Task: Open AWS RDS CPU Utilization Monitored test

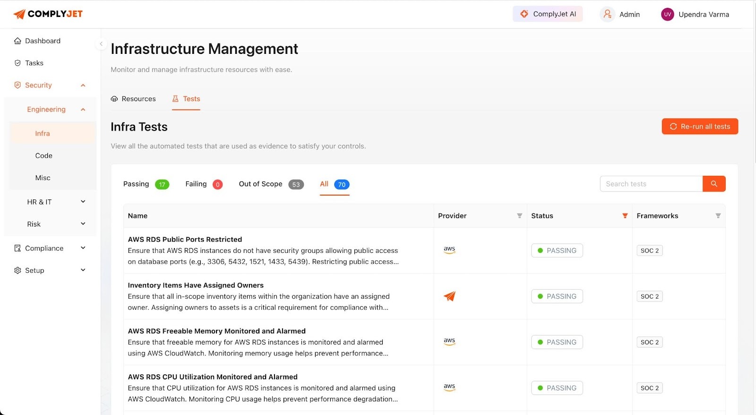Action: tap(213, 377)
